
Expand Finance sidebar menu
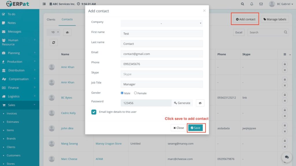pos(20,88)
